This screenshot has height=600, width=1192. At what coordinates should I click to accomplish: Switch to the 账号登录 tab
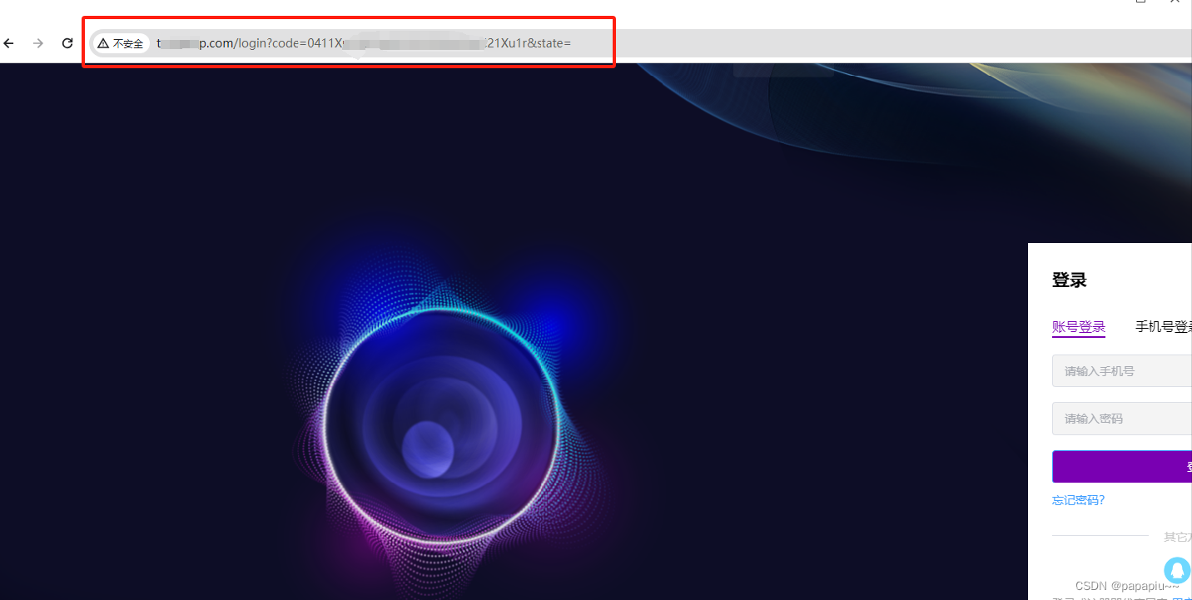point(1079,327)
